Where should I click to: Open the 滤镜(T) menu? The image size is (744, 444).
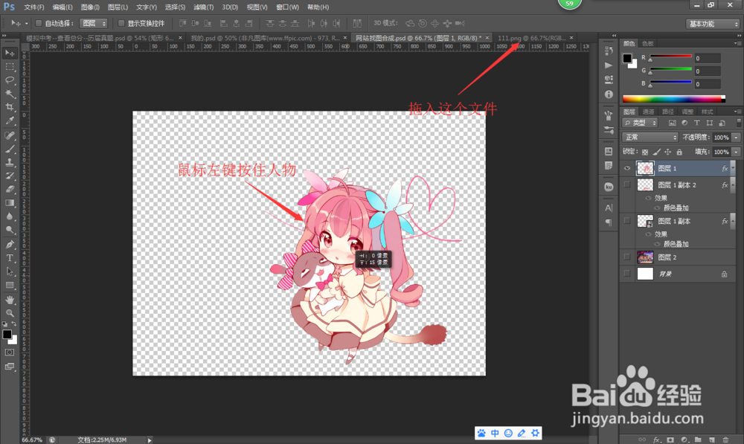[x=204, y=7]
